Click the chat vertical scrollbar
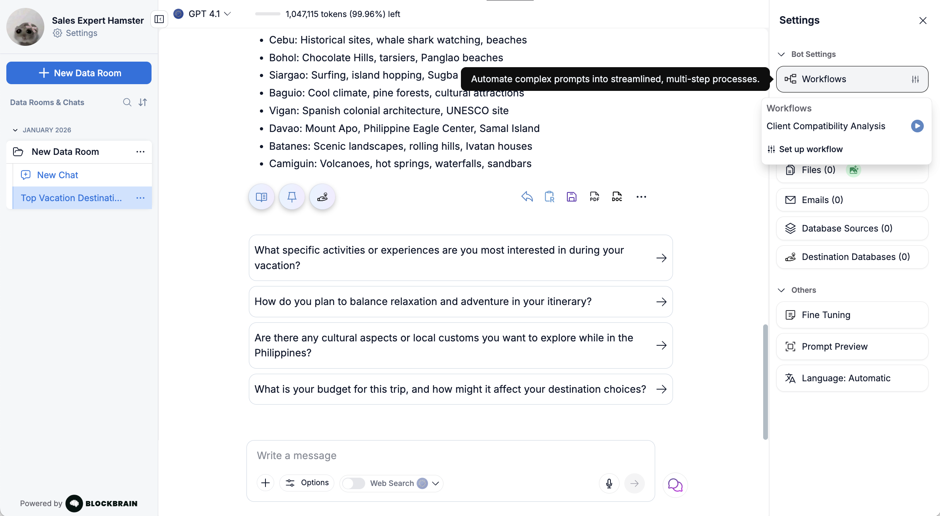The image size is (940, 516). (x=765, y=382)
